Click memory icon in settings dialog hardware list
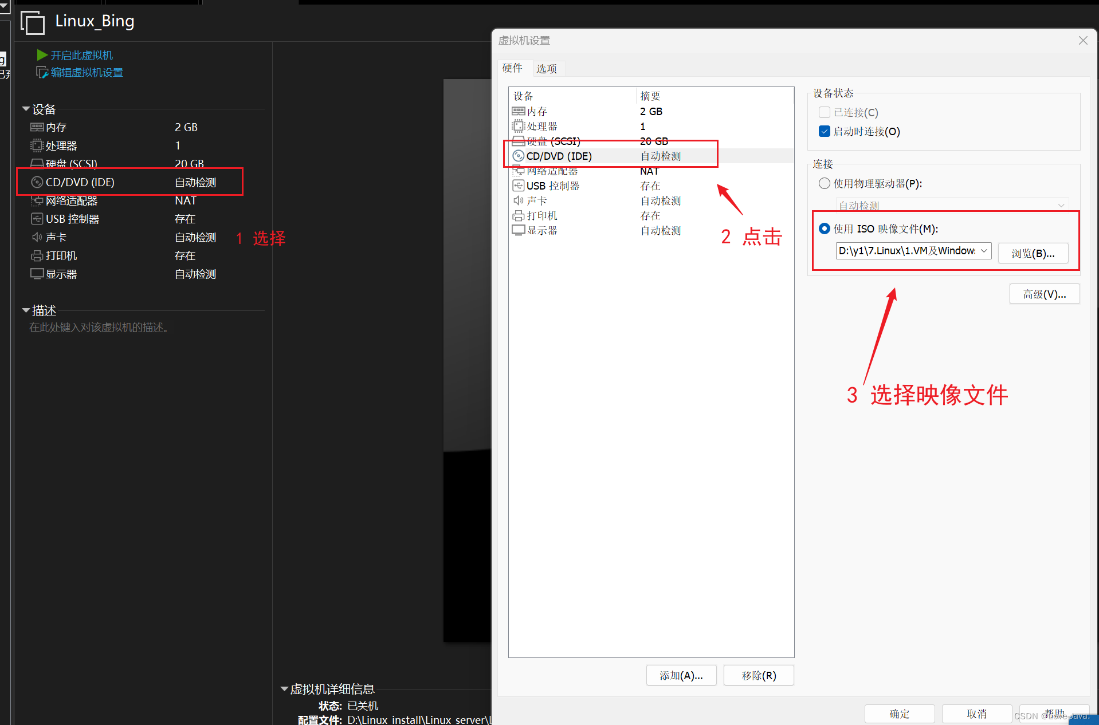Image resolution: width=1099 pixels, height=725 pixels. (519, 111)
